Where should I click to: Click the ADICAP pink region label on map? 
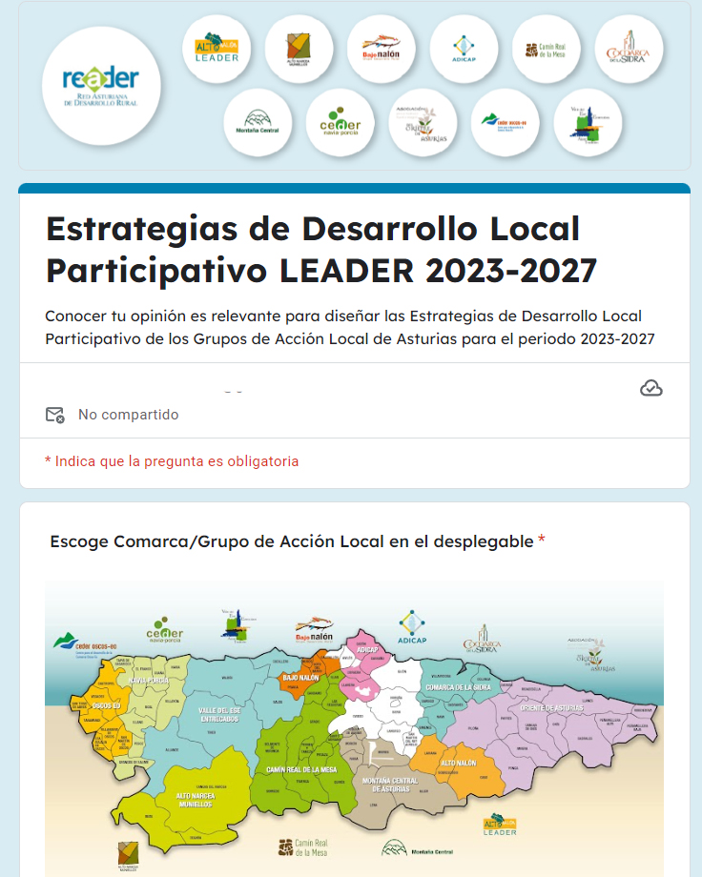tap(367, 650)
